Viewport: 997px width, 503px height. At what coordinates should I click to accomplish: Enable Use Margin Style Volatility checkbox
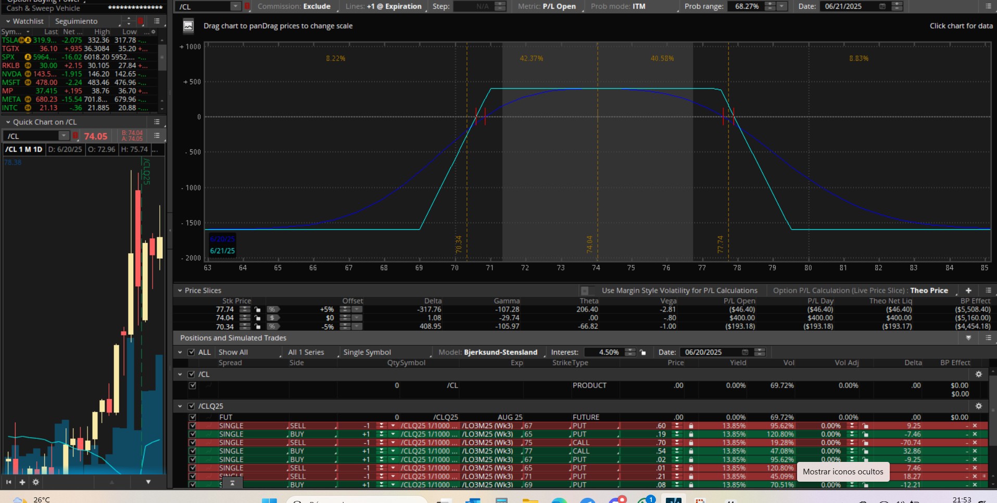pyautogui.click(x=585, y=291)
